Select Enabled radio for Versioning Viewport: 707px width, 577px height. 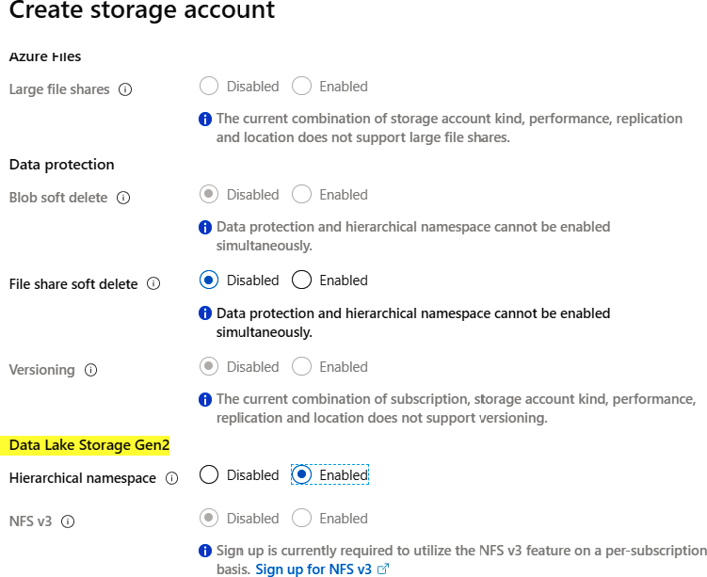(x=301, y=367)
